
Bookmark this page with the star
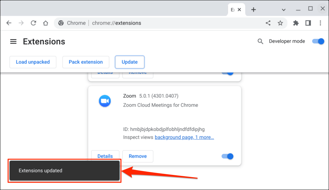pos(280,23)
